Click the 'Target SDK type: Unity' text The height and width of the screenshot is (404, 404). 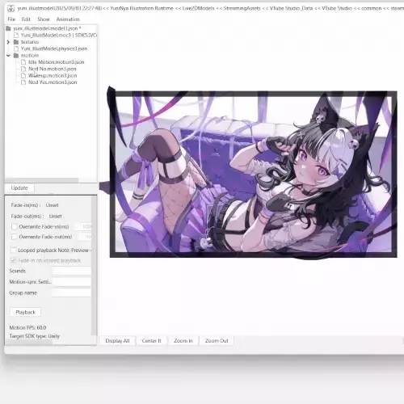tap(35, 336)
